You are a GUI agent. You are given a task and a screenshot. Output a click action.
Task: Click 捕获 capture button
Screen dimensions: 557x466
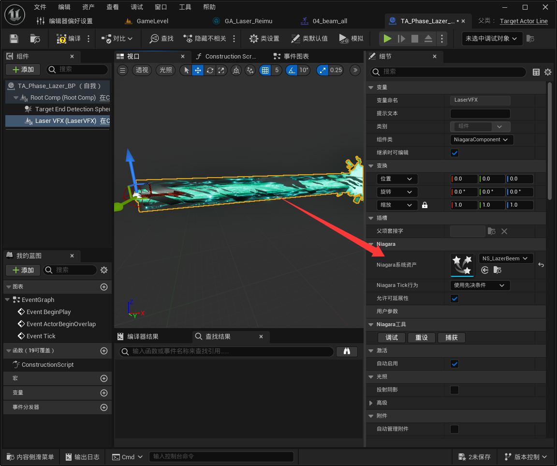coord(451,338)
